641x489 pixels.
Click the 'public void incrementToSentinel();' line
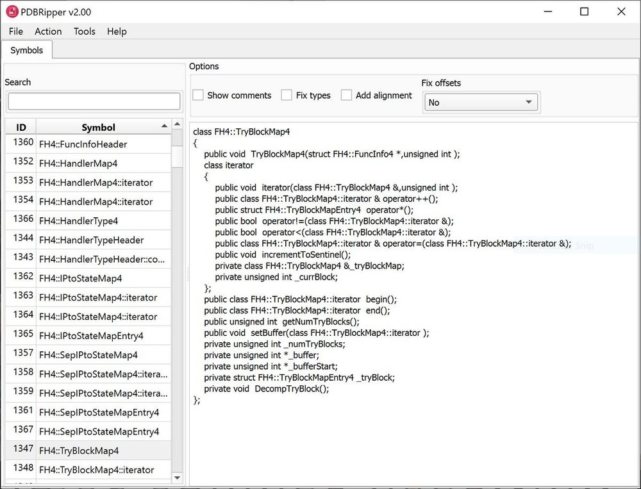283,254
